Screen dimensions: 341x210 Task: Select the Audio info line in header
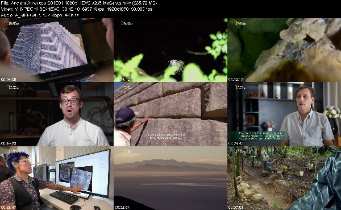tap(40, 15)
